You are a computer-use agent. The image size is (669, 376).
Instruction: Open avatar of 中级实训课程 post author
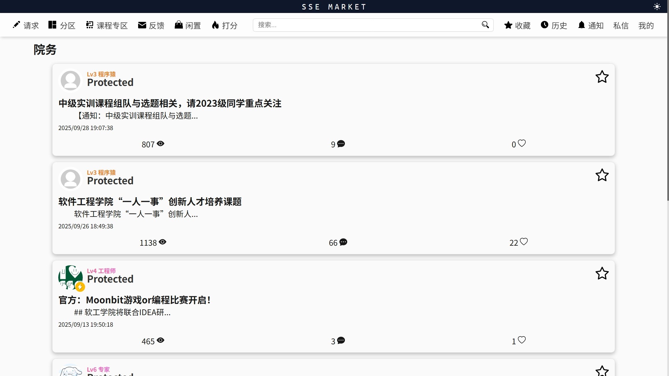click(70, 80)
